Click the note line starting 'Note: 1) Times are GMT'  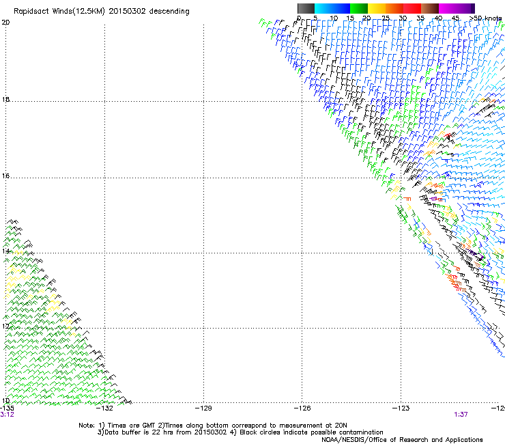click(213, 426)
